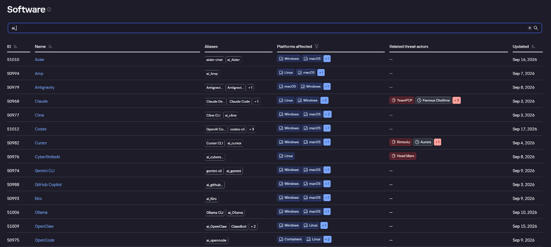Select the Sep 15, 2026 date cell

[524, 226]
